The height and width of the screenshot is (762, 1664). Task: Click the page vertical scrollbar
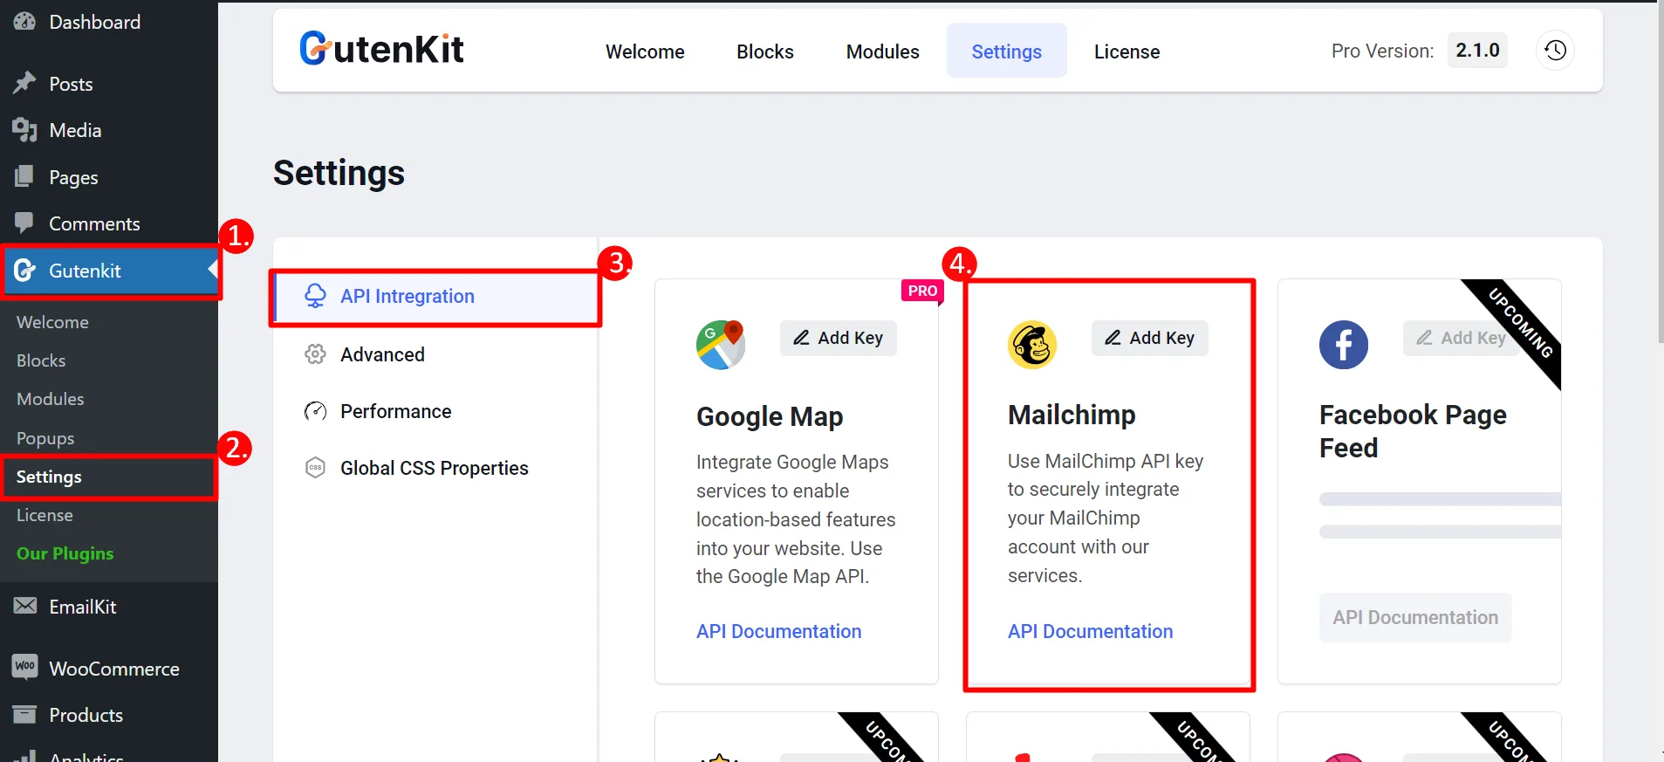tap(1660, 175)
